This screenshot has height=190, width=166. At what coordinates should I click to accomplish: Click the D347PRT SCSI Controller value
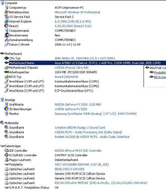(71, 155)
